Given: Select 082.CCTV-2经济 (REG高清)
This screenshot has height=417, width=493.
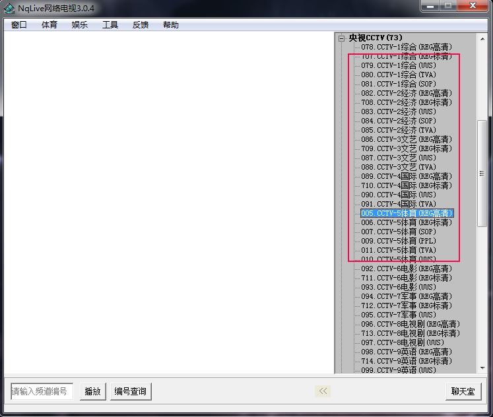Looking at the screenshot, I should click(407, 93).
